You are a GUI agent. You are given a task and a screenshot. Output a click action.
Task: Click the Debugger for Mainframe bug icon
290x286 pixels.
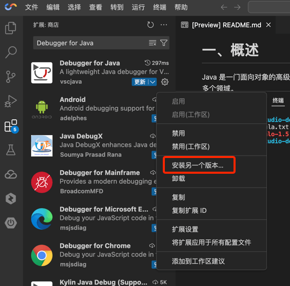coord(42,182)
